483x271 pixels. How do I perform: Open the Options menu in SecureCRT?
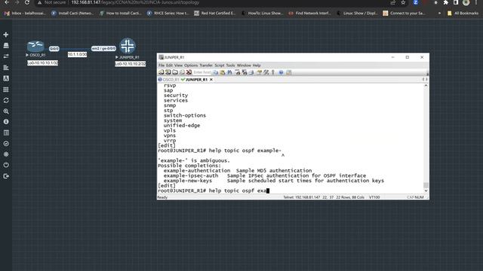pyautogui.click(x=191, y=65)
